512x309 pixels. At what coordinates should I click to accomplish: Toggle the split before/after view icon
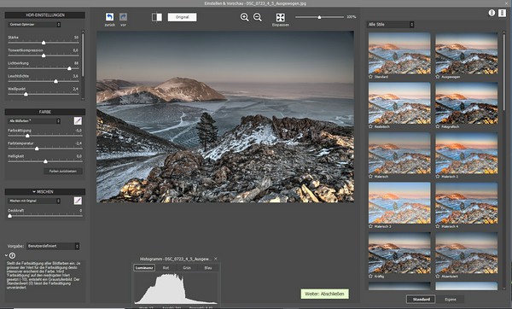tap(157, 17)
